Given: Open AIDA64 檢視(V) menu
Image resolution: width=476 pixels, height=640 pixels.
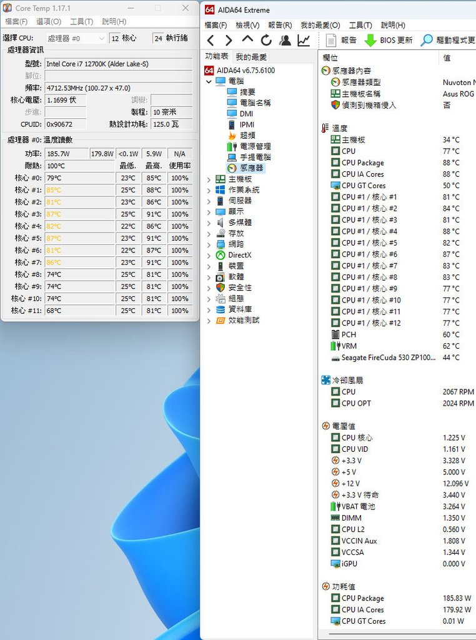Looking at the screenshot, I should (x=247, y=25).
